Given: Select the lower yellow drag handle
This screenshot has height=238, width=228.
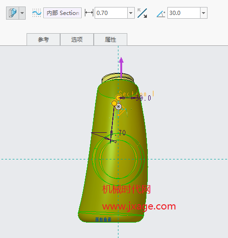Looking at the screenshot, I should point(114,103).
